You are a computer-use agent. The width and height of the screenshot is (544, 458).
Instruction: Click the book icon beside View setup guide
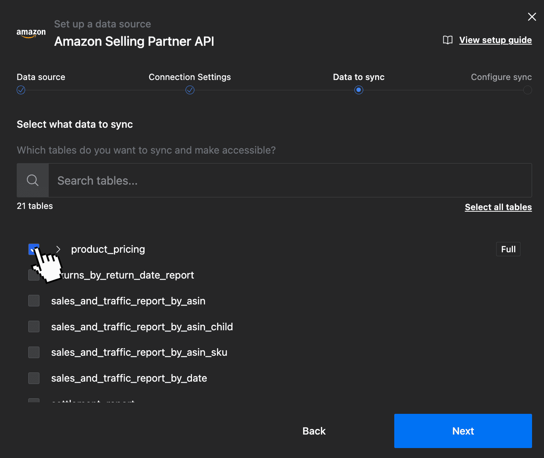(x=447, y=40)
